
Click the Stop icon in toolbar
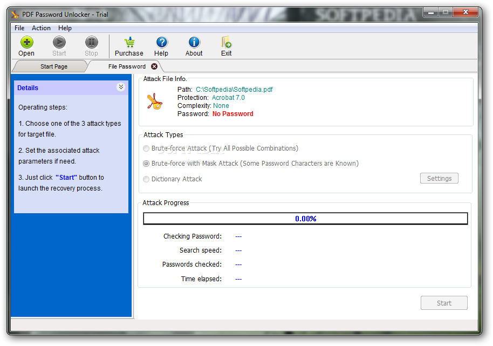pyautogui.click(x=92, y=42)
